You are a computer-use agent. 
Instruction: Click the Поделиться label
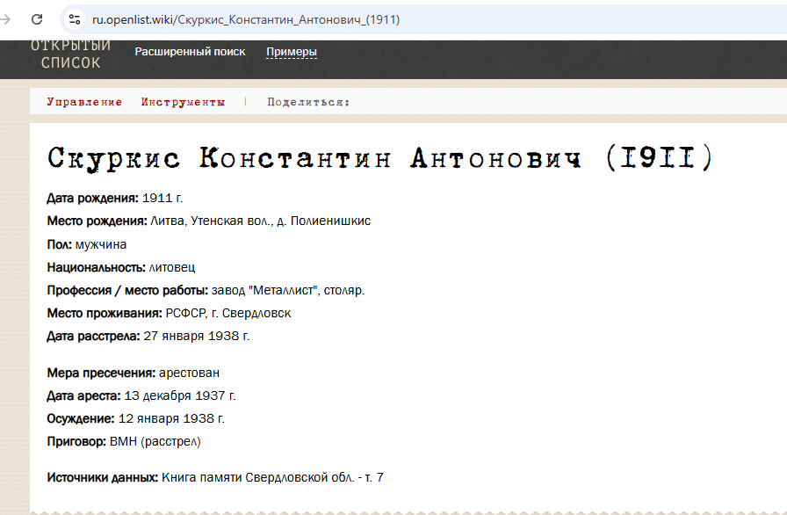point(308,102)
